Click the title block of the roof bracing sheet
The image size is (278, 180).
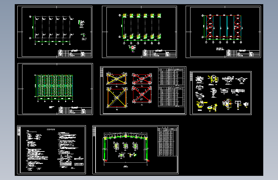coord(243,53)
